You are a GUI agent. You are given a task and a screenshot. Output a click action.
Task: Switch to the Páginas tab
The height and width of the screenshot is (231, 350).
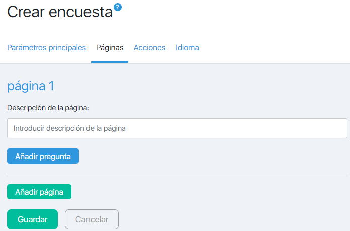[x=110, y=48]
